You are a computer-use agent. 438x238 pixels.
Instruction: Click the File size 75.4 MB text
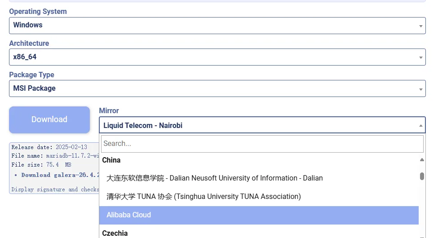[41, 164]
